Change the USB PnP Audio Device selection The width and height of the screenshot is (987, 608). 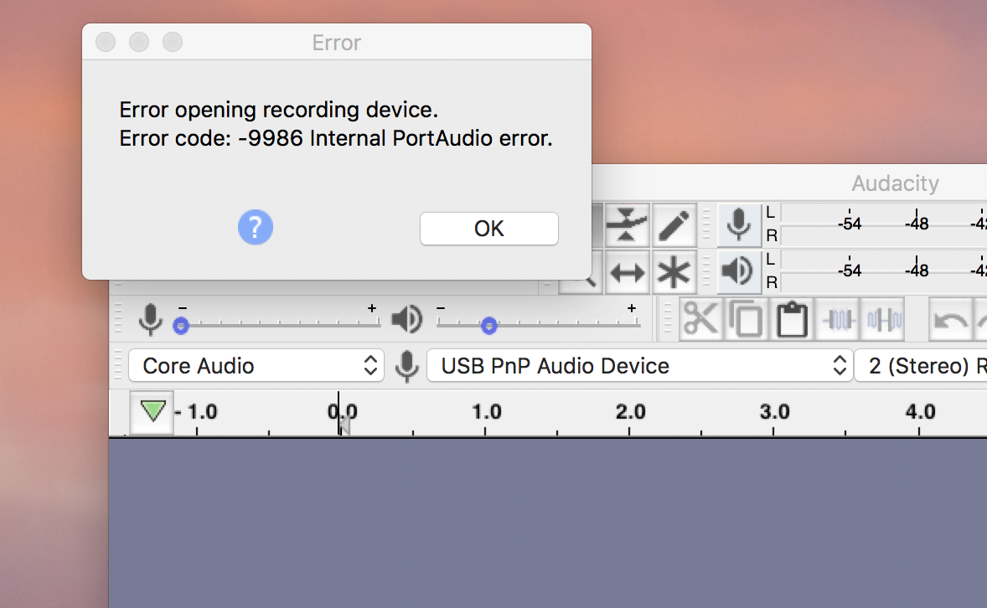click(639, 365)
